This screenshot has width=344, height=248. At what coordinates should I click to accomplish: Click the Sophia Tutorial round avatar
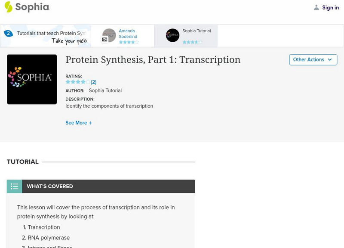172,35
